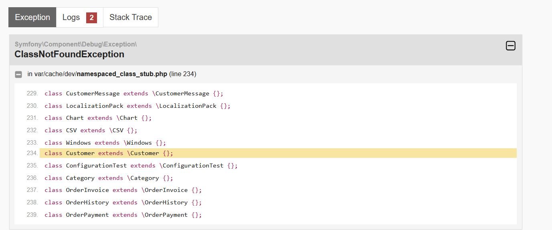Image resolution: width=552 pixels, height=230 pixels.
Task: Click the class Windows code line
Action: [105, 143]
